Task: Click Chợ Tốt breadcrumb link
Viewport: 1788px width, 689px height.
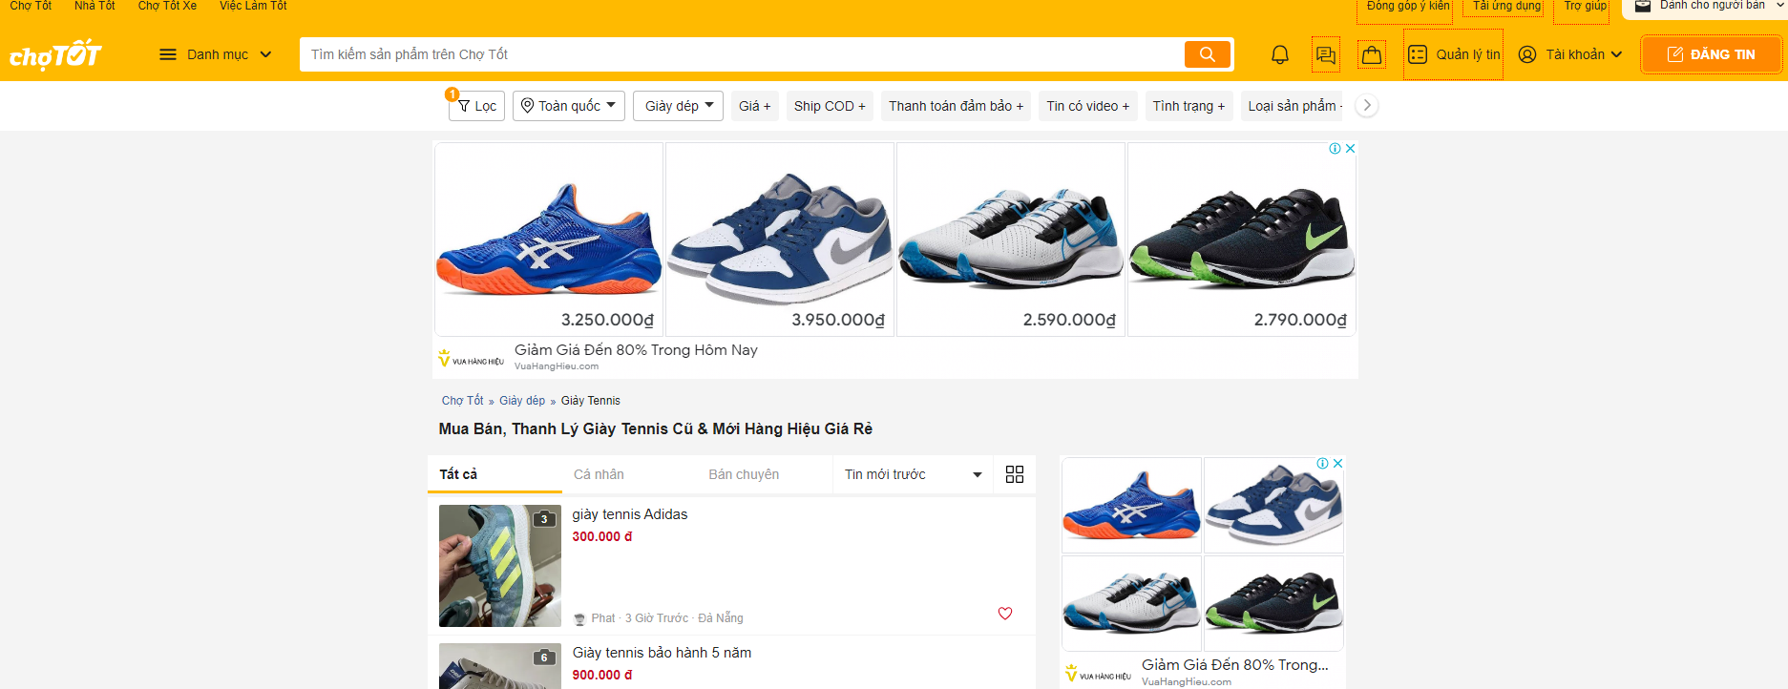Action: pyautogui.click(x=462, y=401)
